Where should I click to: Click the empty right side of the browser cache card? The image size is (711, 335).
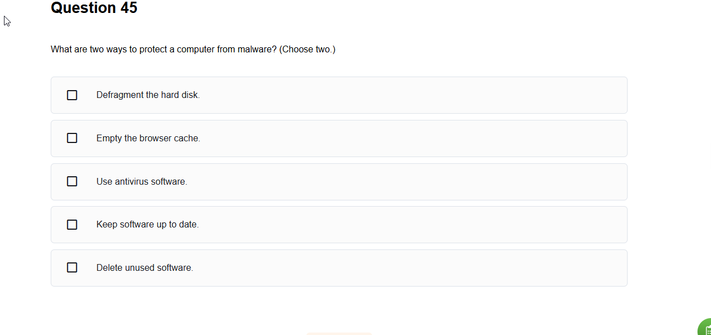click(x=451, y=139)
